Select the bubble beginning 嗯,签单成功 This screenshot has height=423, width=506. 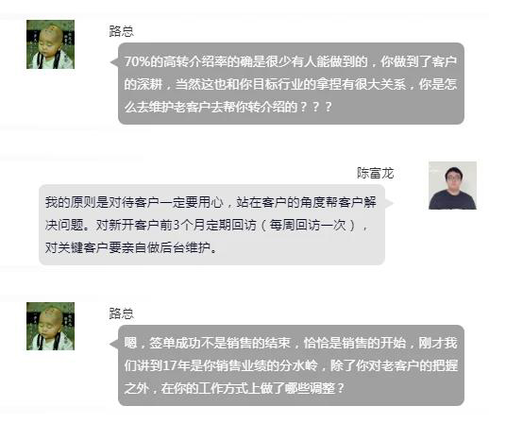[x=291, y=365]
